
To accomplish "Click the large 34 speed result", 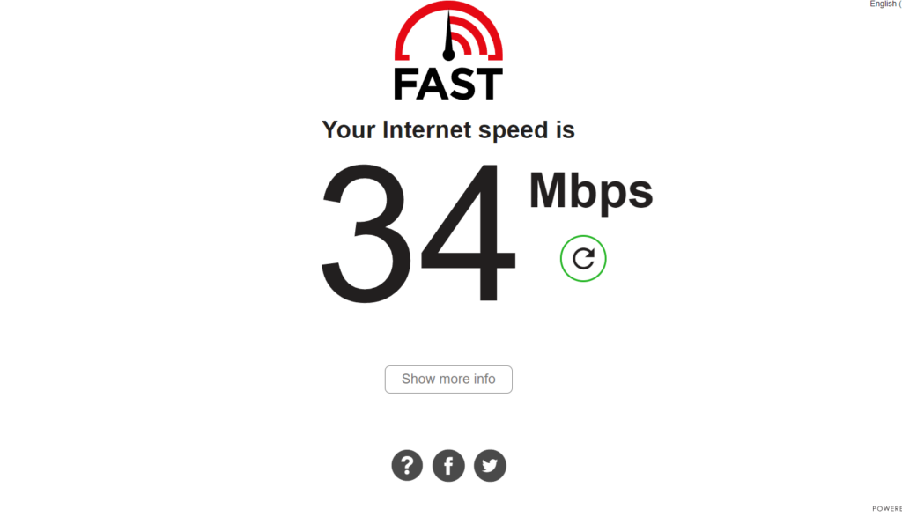I will 418,232.
